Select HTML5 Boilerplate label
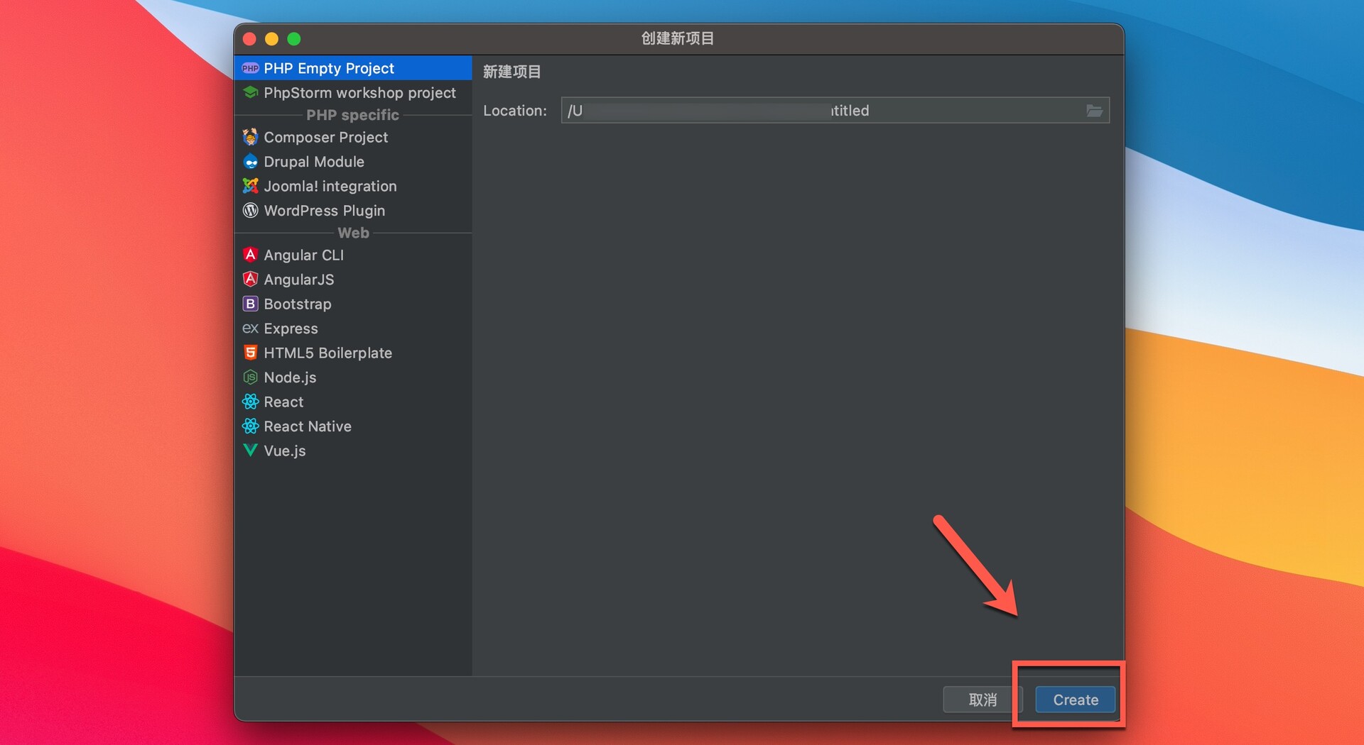This screenshot has height=745, width=1364. click(328, 353)
